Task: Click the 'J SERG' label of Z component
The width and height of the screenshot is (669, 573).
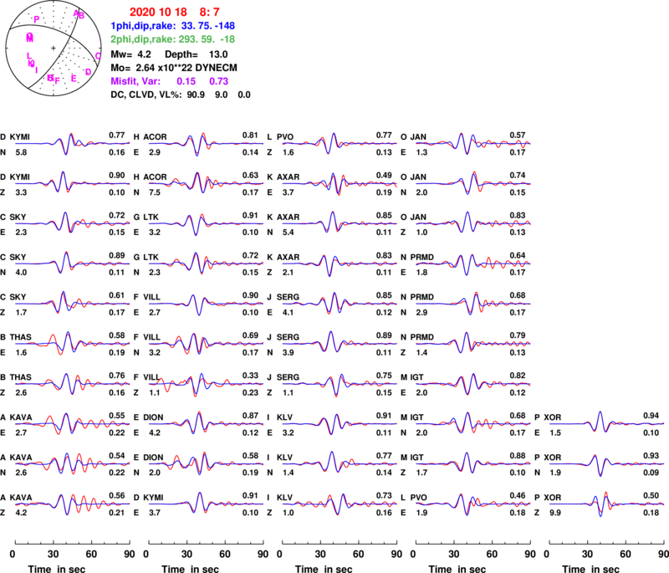Action: 283,377
